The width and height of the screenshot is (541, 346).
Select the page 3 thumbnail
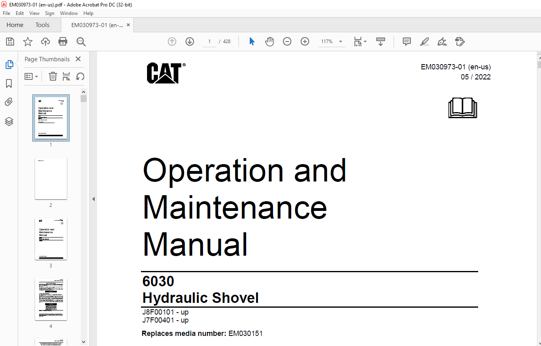(x=51, y=239)
